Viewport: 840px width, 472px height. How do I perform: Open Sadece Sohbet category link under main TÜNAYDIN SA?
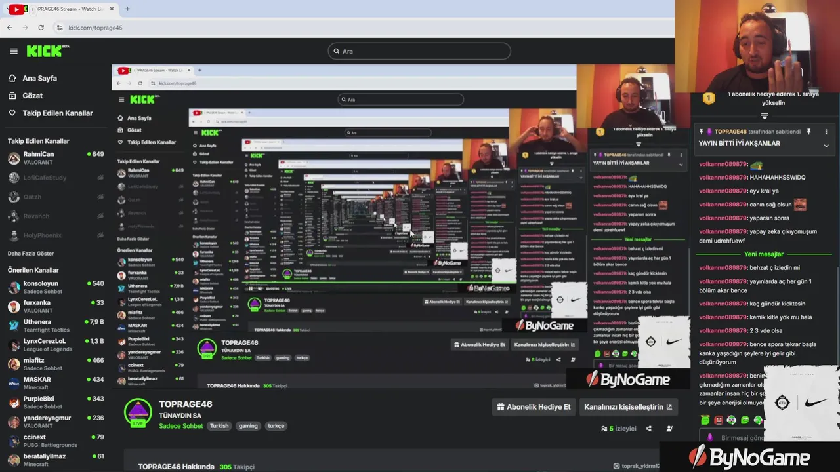pos(180,426)
